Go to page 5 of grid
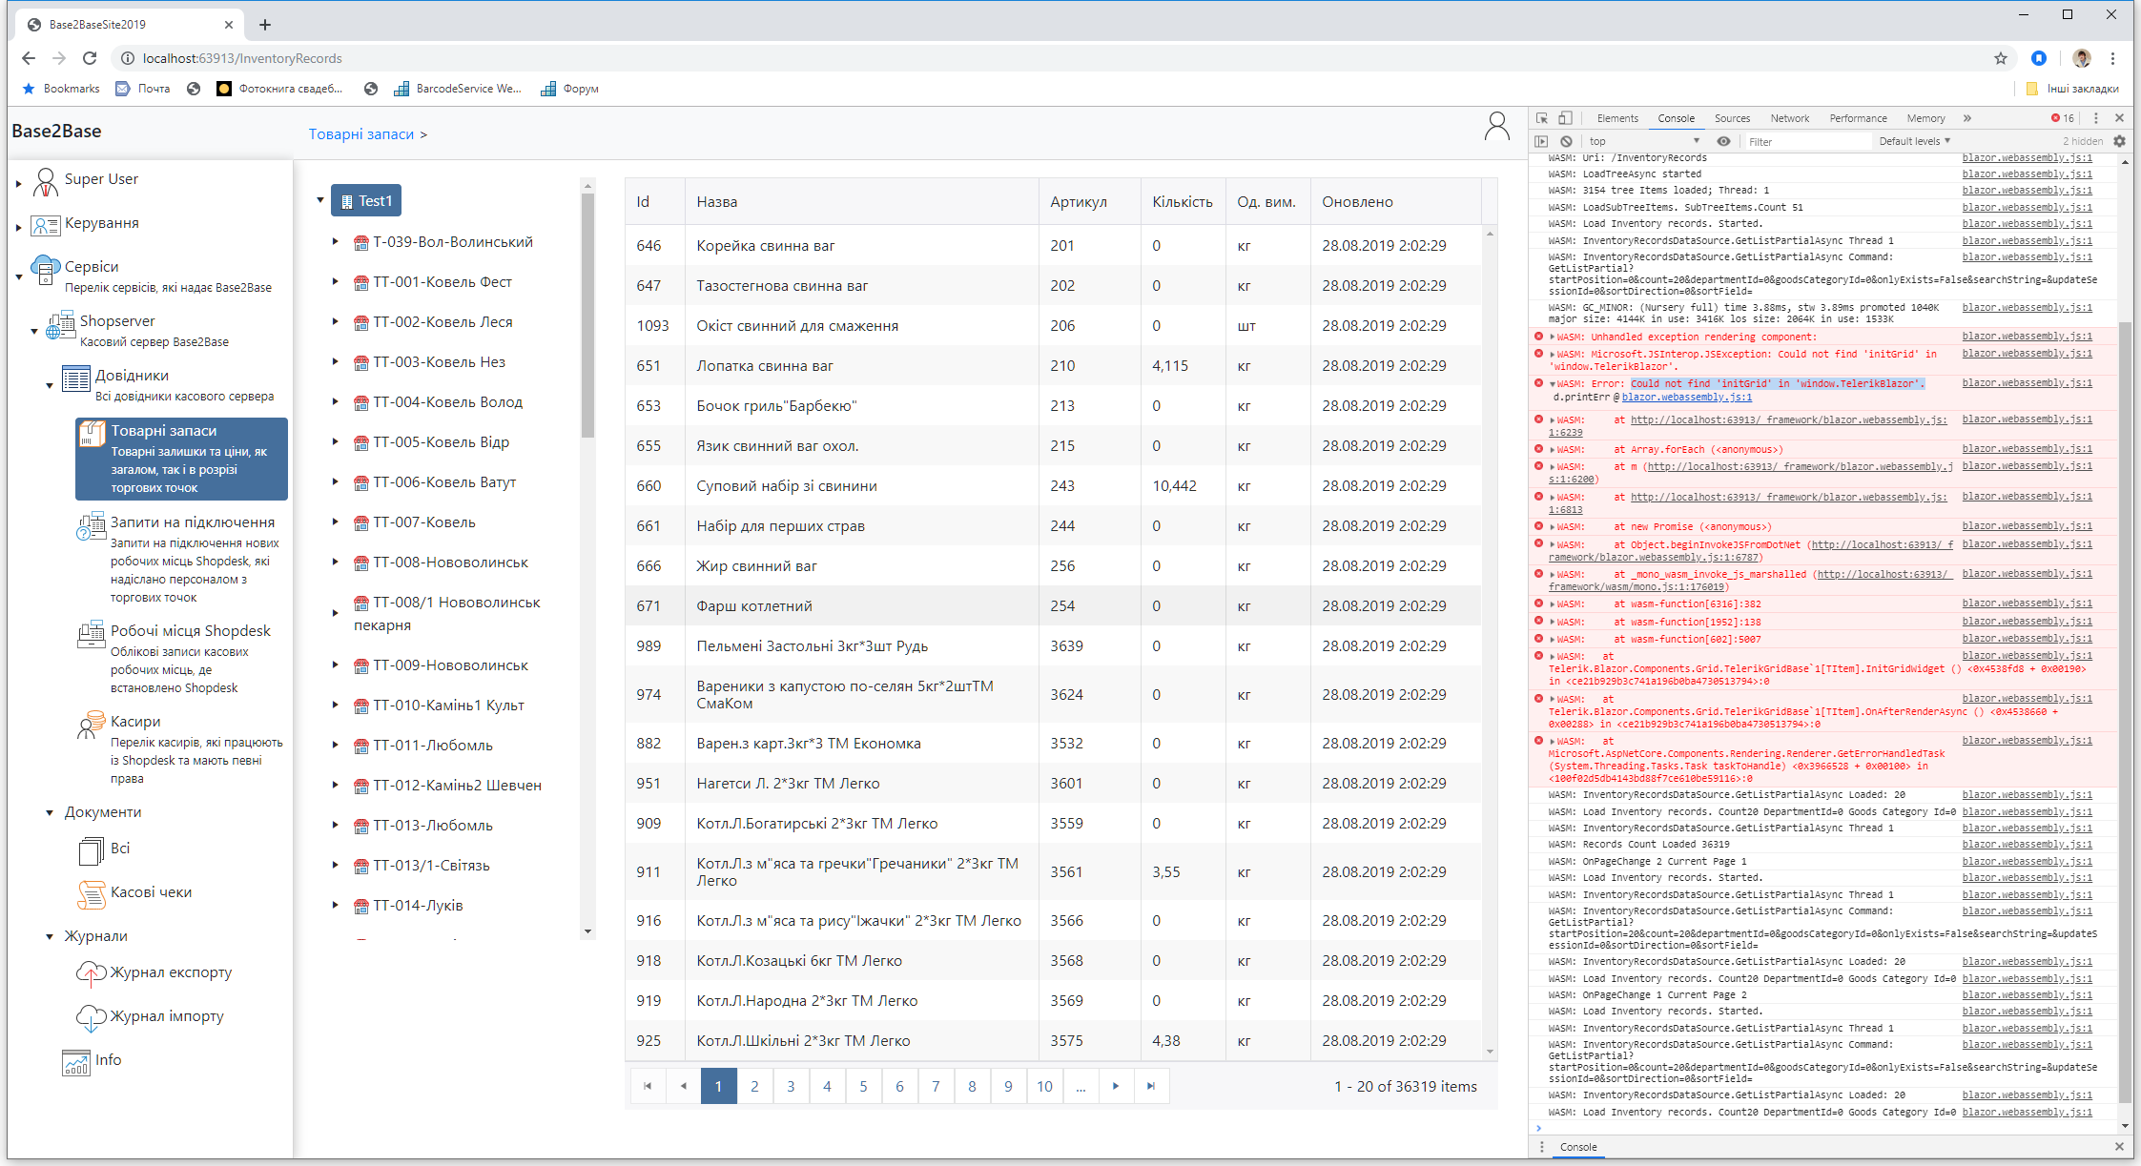2141x1166 pixels. click(863, 1086)
